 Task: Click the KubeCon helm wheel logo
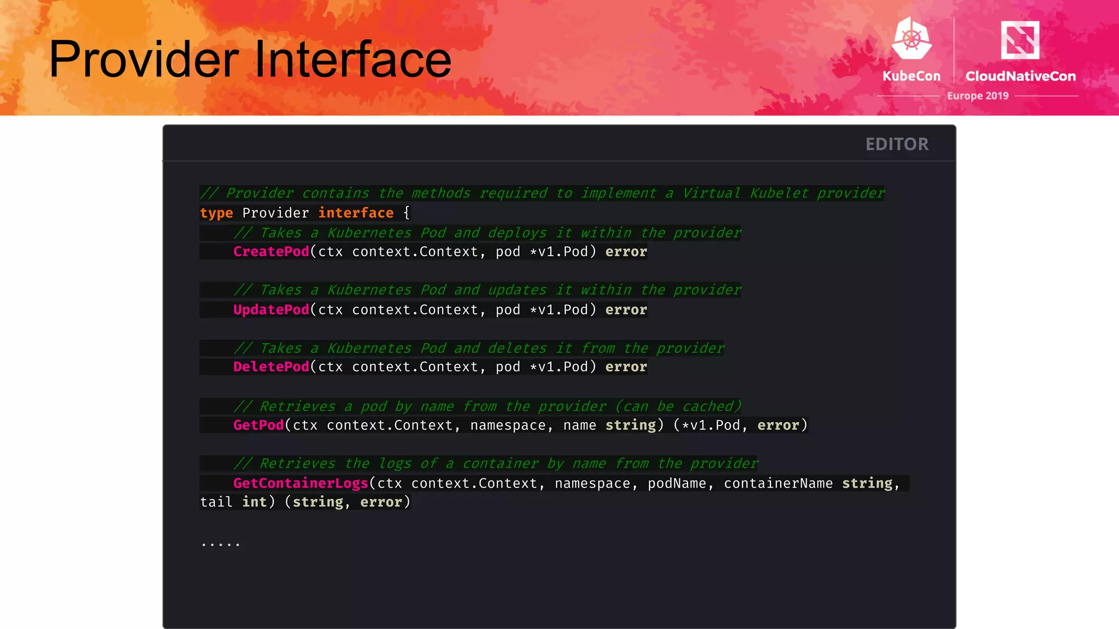[911, 38]
